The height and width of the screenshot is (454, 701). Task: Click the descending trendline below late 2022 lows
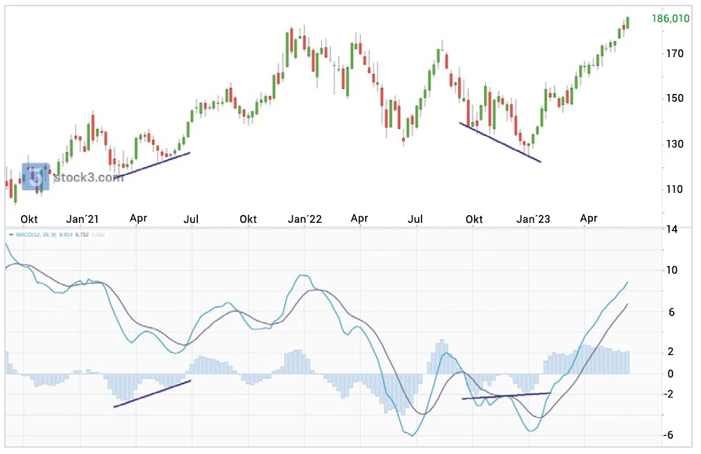[500, 142]
